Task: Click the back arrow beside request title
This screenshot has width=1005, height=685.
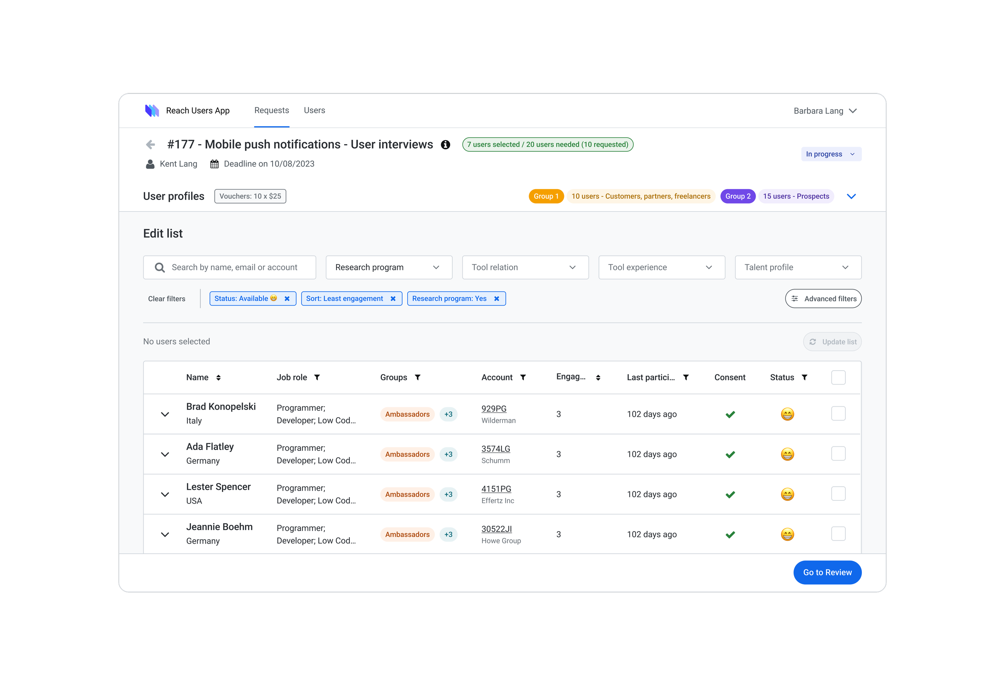Action: (x=150, y=144)
